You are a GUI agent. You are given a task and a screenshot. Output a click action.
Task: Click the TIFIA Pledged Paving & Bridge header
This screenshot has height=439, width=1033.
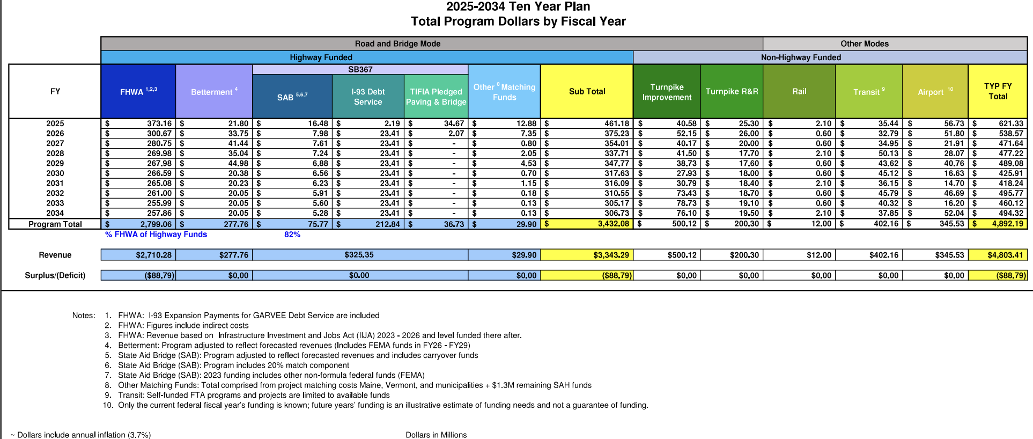[436, 97]
